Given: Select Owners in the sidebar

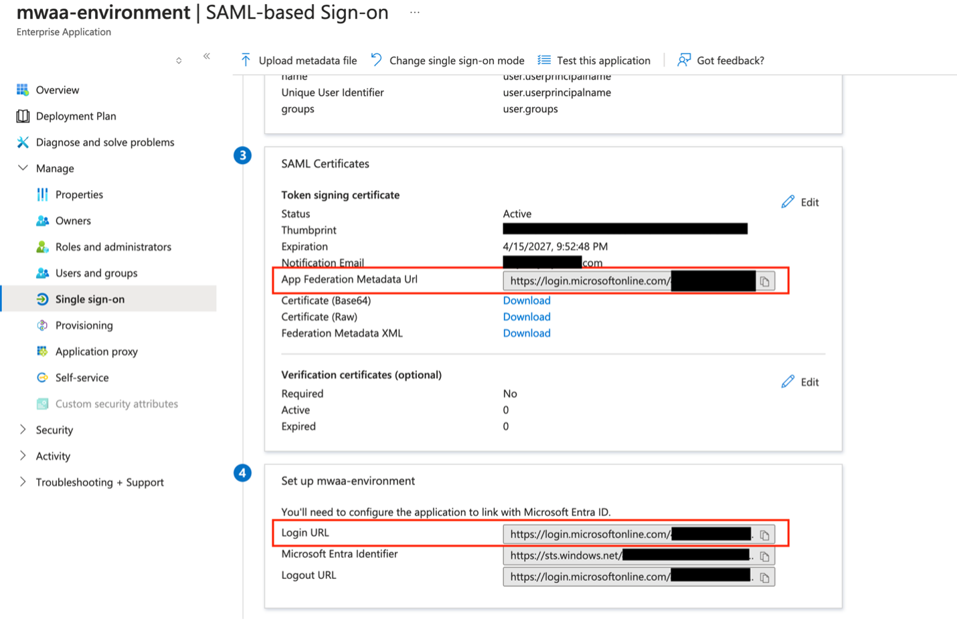Looking at the screenshot, I should click(73, 220).
